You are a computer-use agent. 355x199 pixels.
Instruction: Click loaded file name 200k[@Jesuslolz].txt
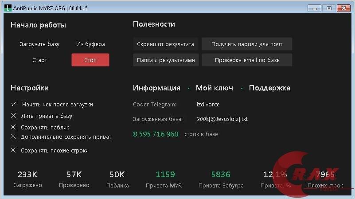(222, 119)
